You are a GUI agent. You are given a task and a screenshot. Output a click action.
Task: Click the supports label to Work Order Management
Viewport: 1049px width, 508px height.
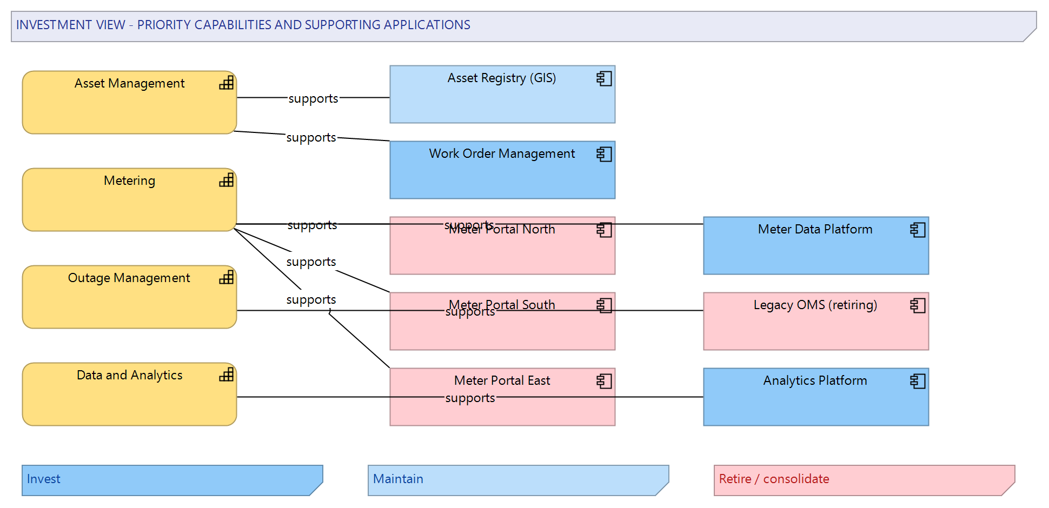tap(311, 137)
